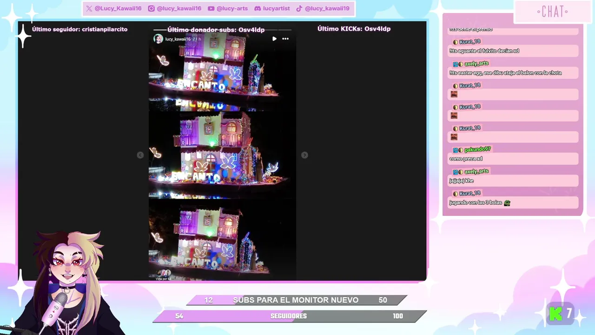
Task: Click the CHAT panel header
Action: [x=552, y=12]
